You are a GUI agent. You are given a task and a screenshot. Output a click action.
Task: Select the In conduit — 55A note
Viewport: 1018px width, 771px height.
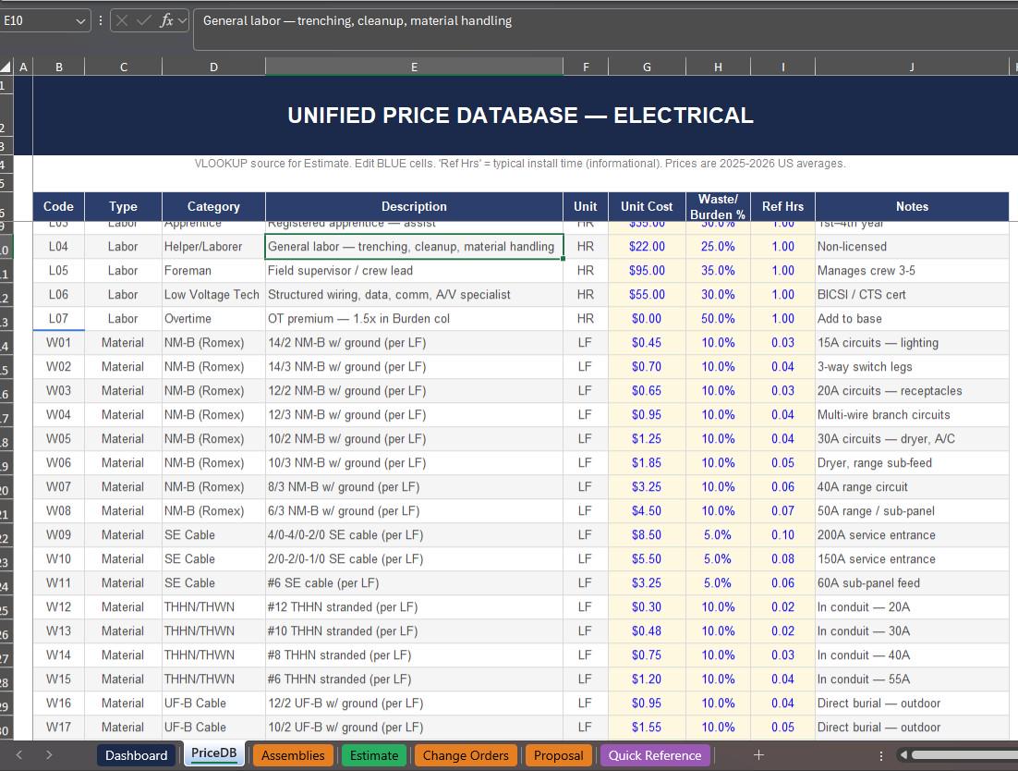[912, 679]
